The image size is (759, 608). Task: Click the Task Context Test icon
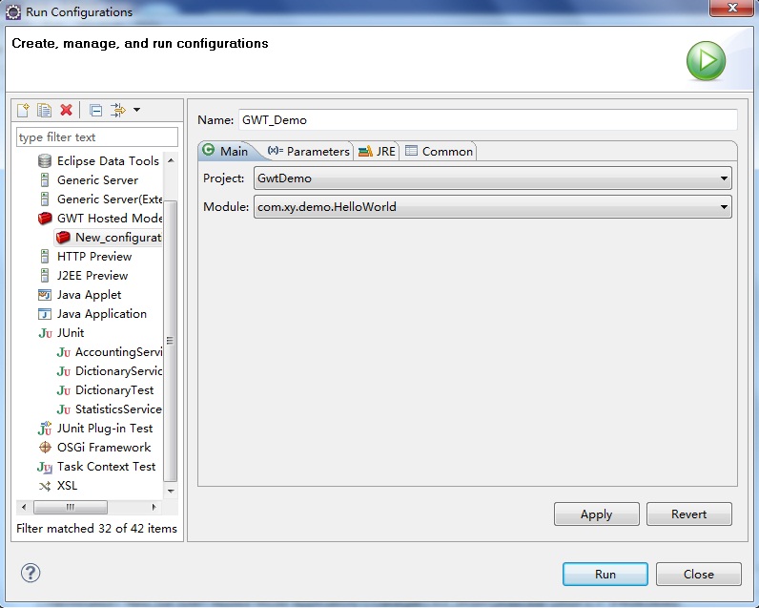pos(45,467)
